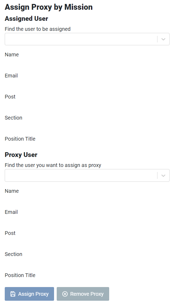
Task: Click the Name label under Assigned User
Action: (12, 55)
